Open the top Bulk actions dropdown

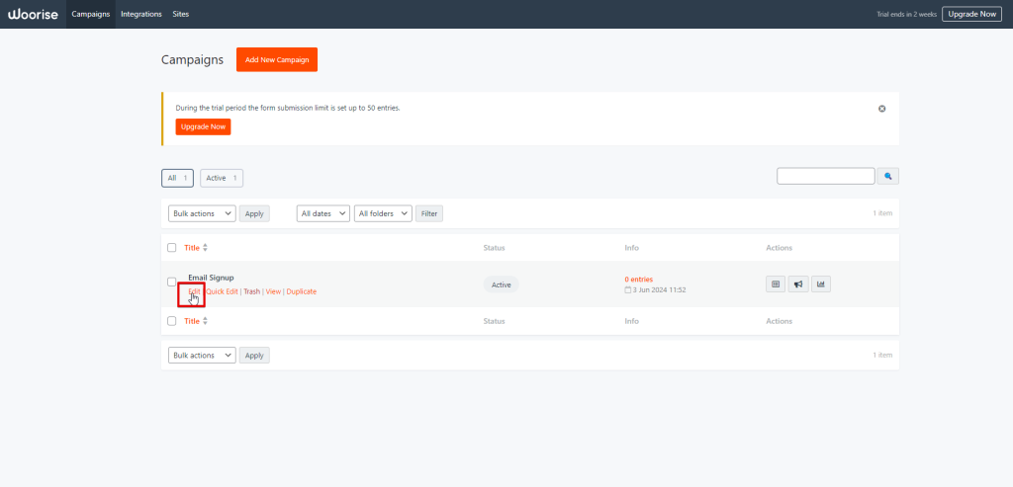click(202, 213)
